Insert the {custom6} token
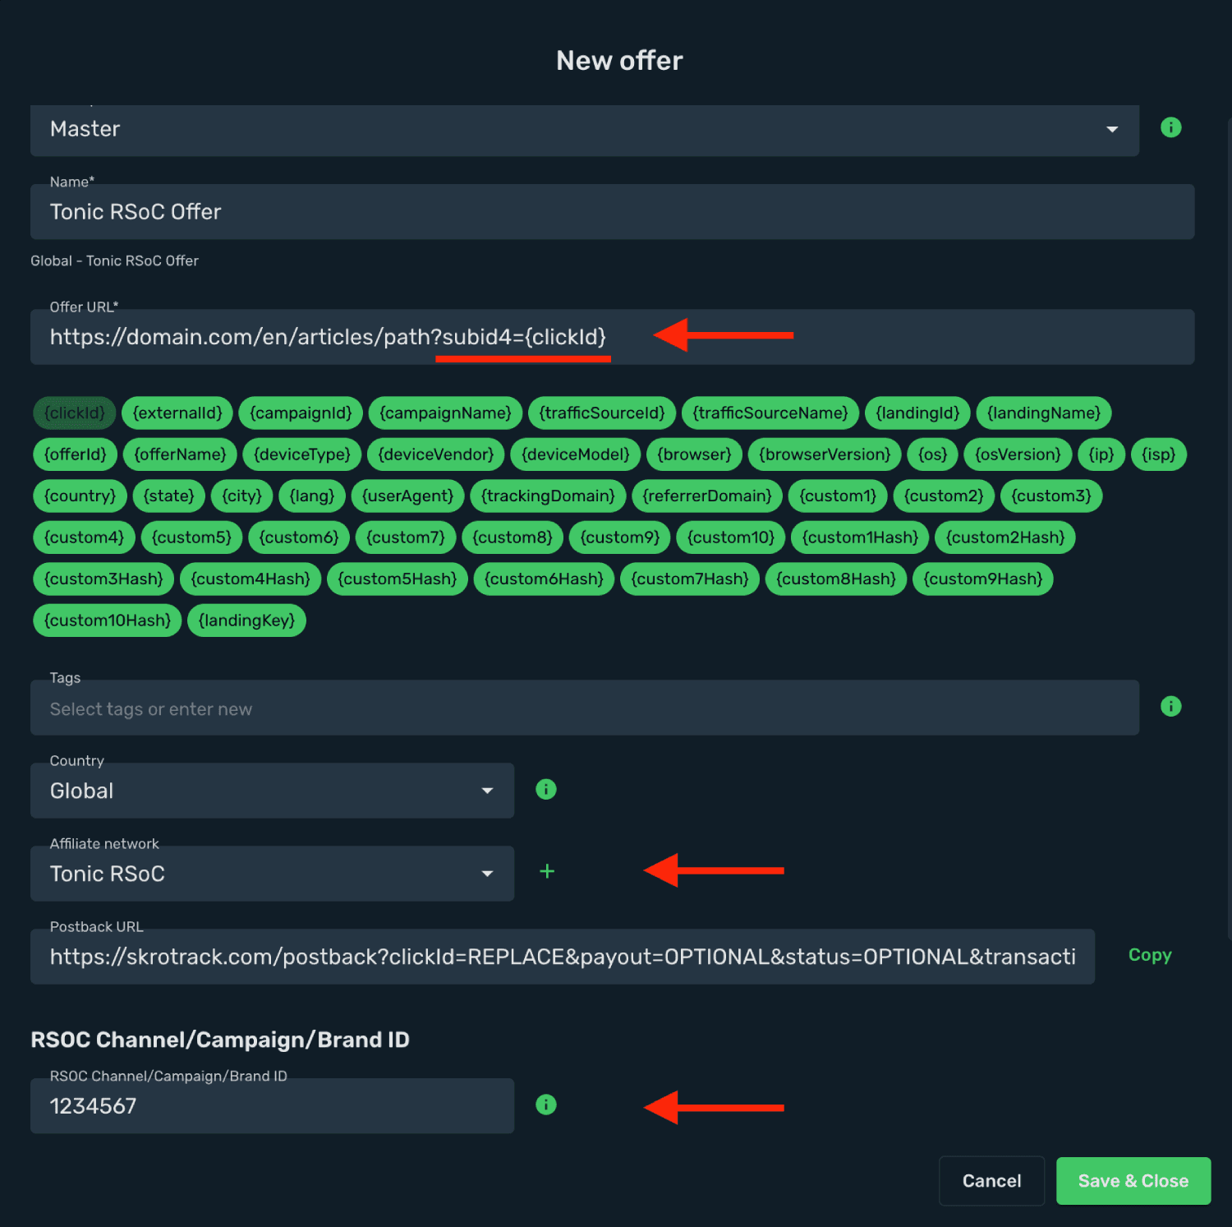 [x=299, y=537]
